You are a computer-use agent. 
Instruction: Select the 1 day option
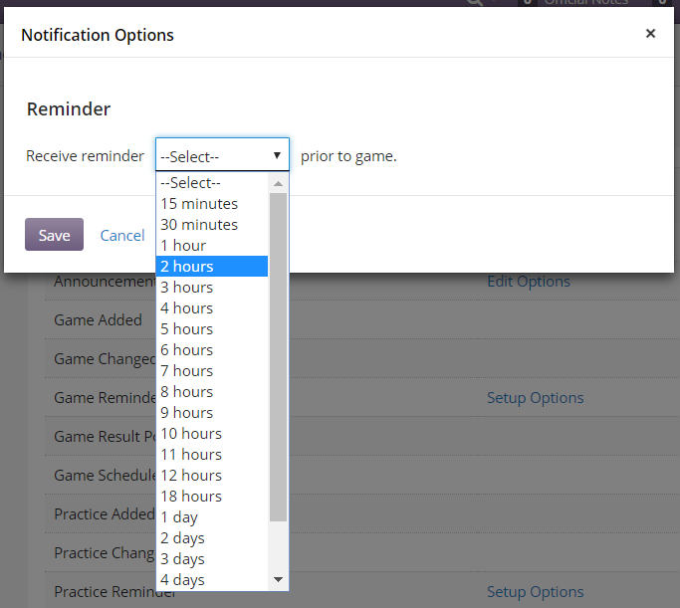(212, 517)
